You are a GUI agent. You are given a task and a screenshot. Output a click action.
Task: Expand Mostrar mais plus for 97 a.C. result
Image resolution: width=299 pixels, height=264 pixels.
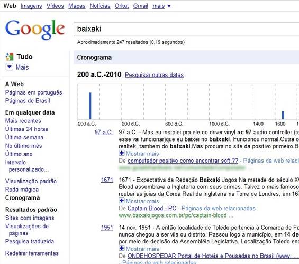click(122, 153)
